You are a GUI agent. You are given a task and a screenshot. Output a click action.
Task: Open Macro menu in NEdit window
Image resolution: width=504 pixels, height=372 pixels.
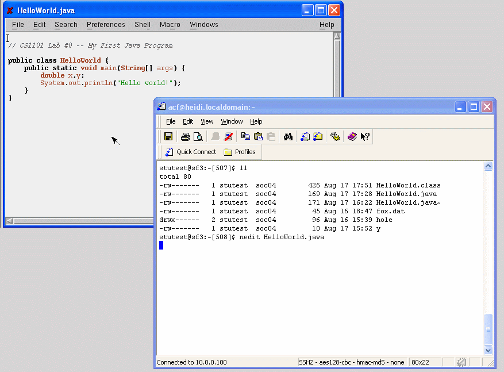pos(170,25)
